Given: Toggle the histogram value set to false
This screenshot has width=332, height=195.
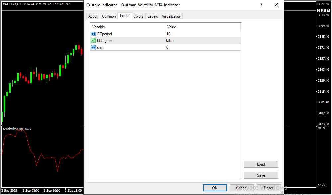Looking at the screenshot, I should click(x=203, y=41).
